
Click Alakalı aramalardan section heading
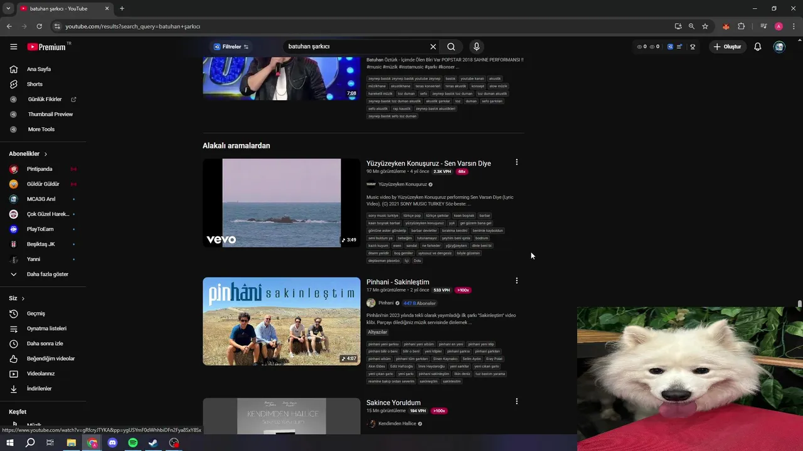coord(236,145)
